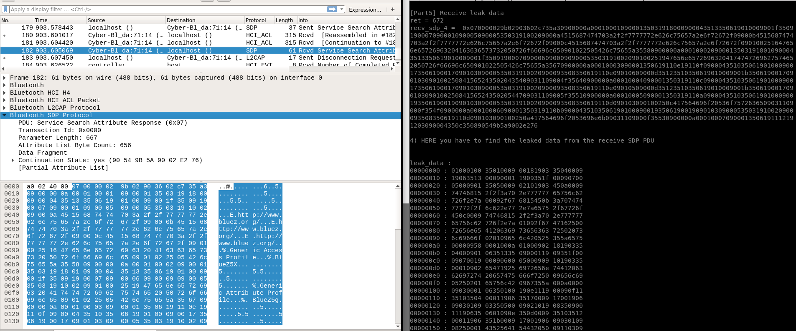Click the terminal window scrollbar thumb
796x331 pixels.
coord(406,267)
